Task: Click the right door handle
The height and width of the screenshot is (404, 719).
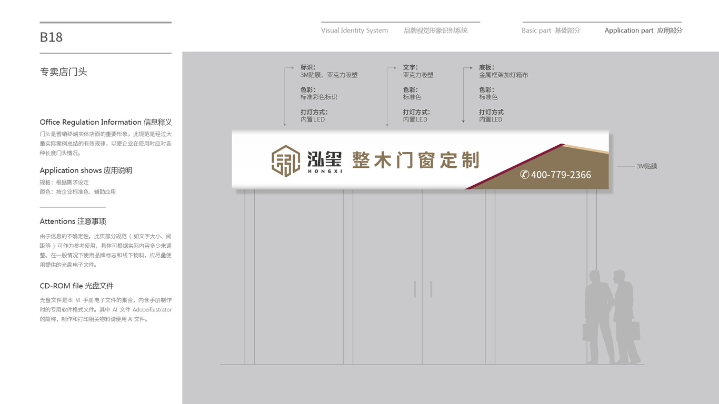Action: pos(431,289)
